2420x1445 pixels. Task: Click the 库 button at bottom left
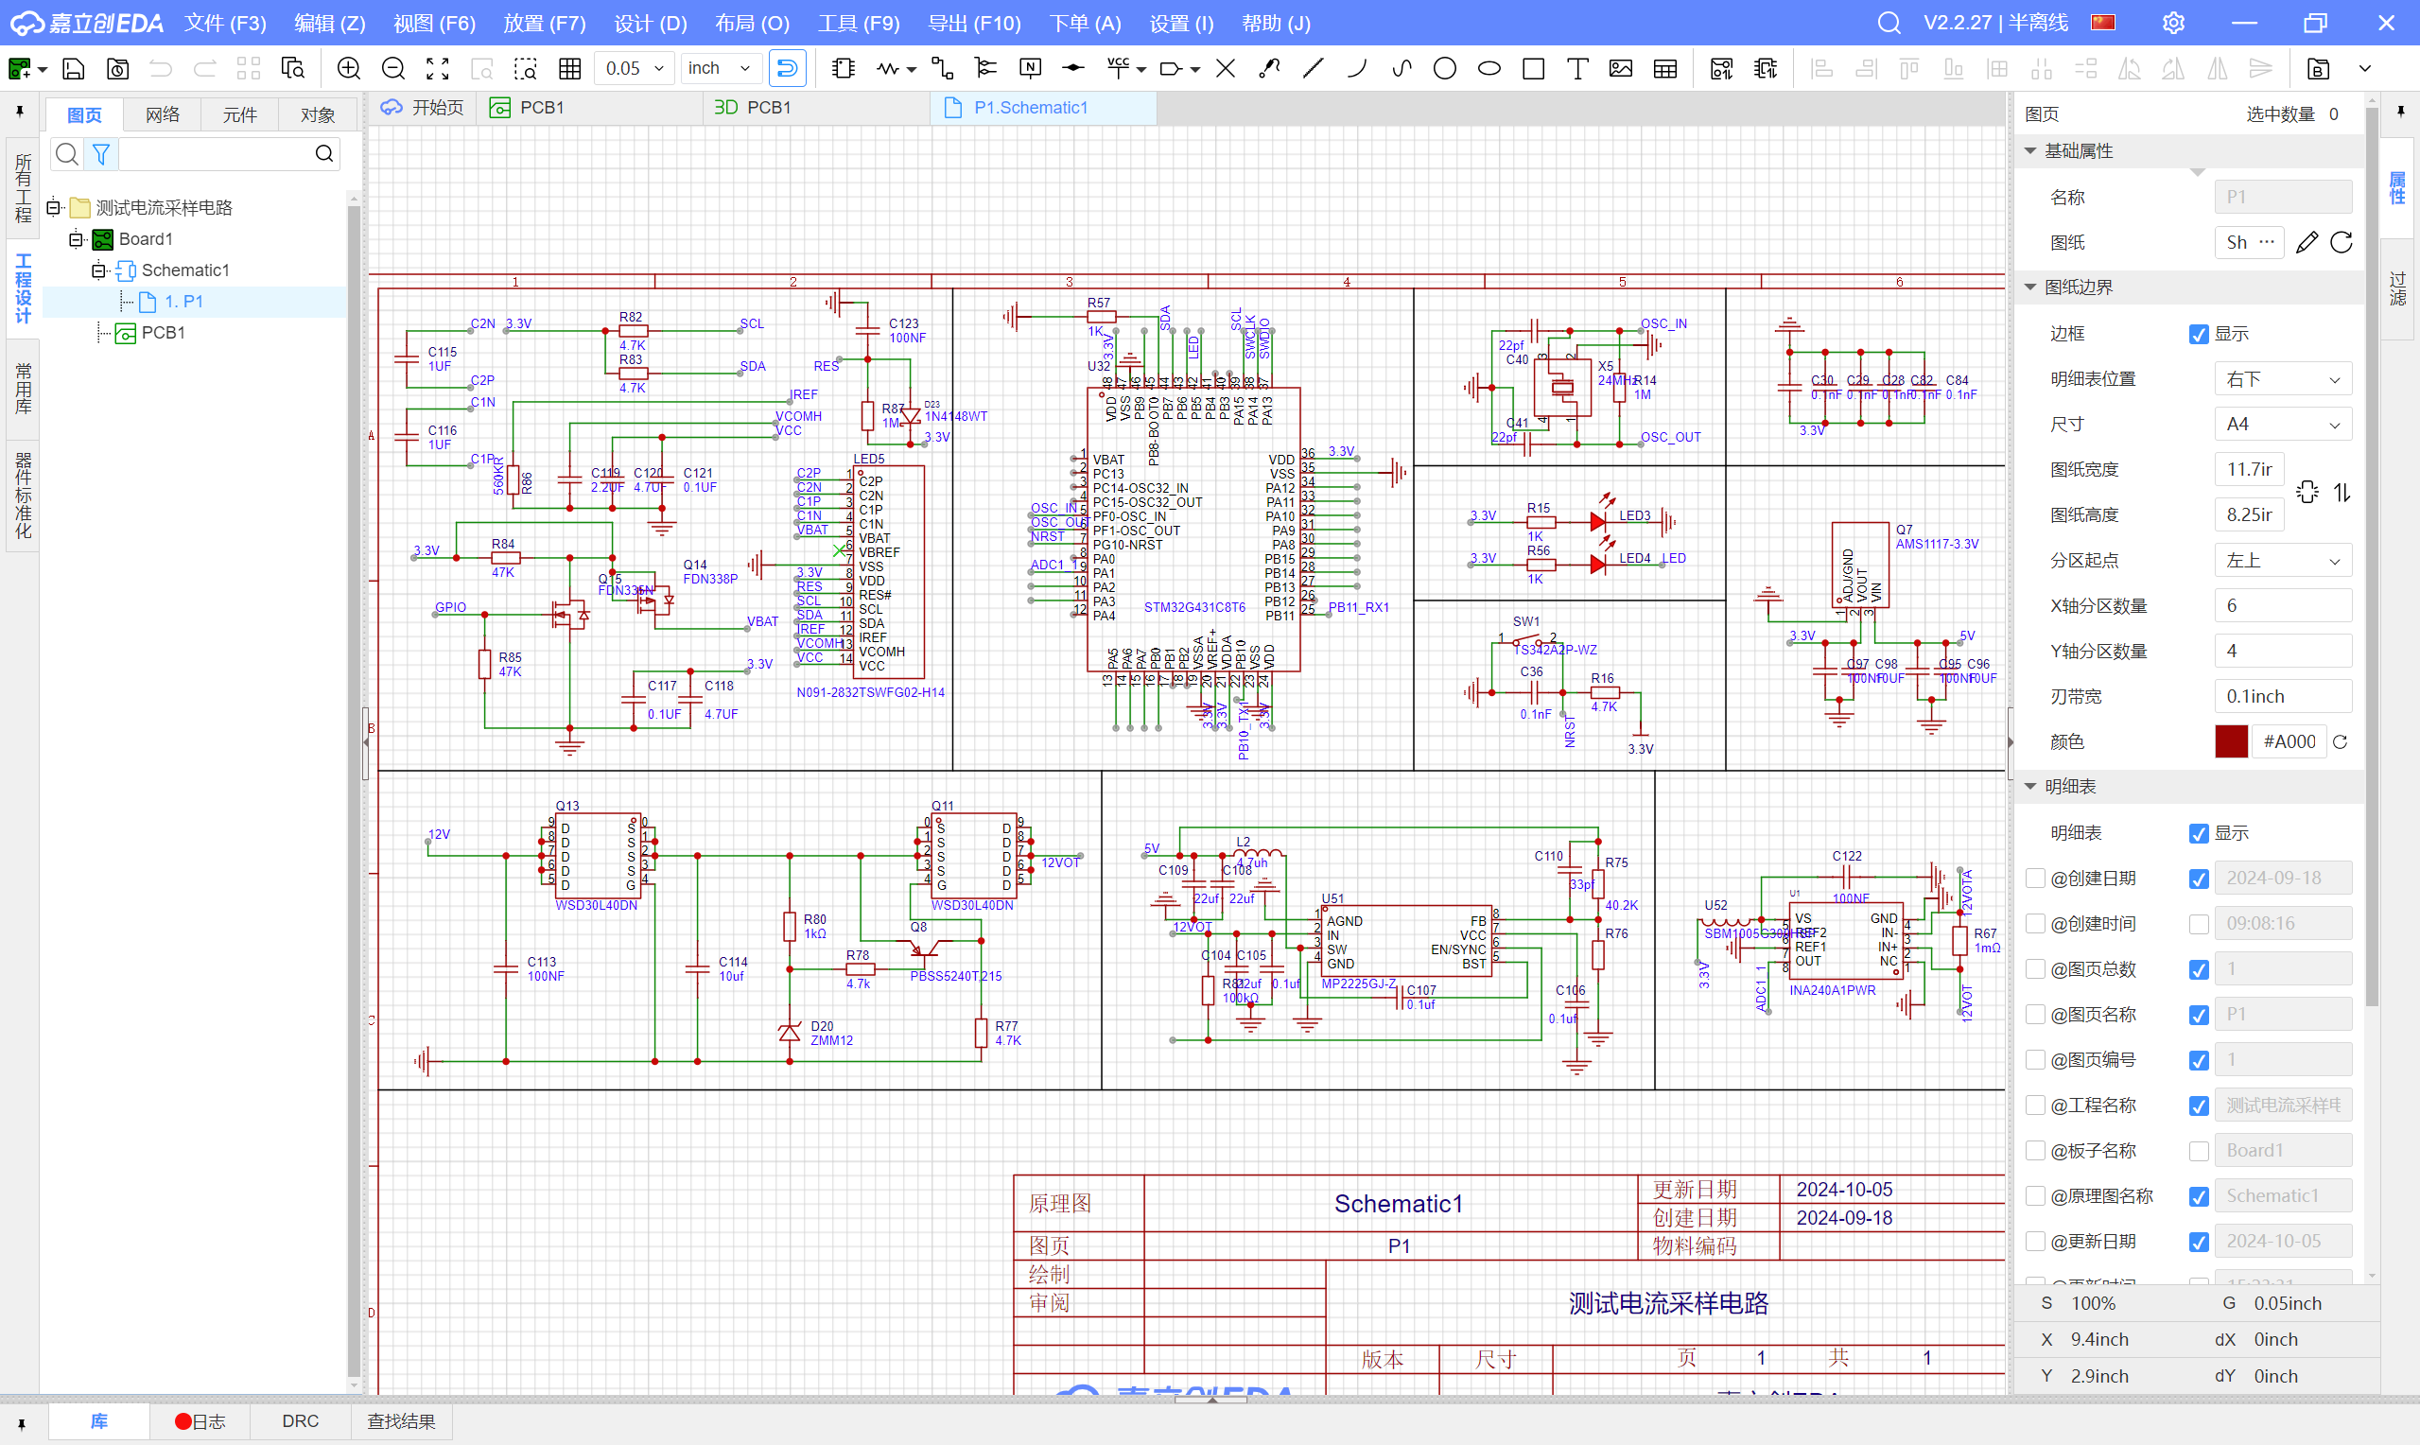(x=99, y=1421)
